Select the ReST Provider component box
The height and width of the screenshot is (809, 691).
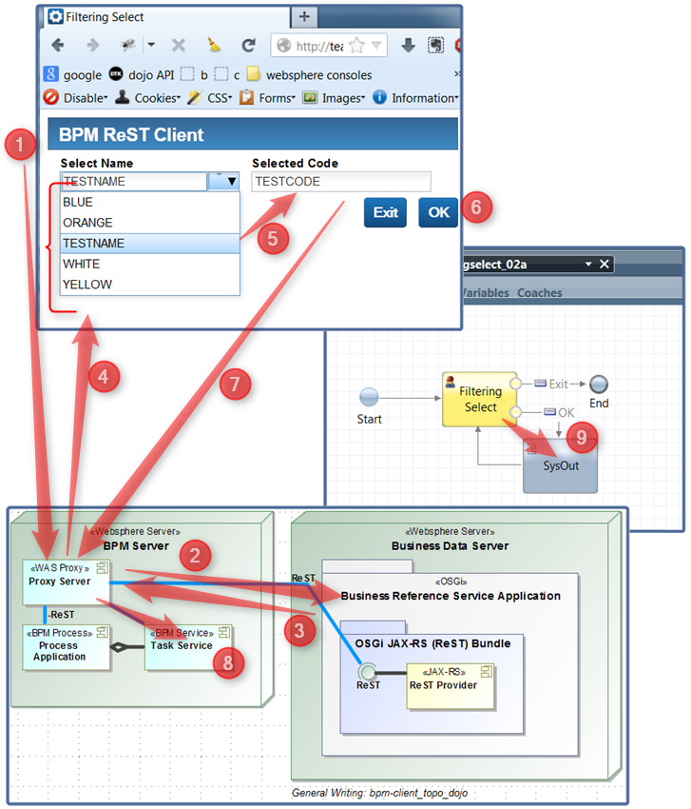pyautogui.click(x=451, y=685)
